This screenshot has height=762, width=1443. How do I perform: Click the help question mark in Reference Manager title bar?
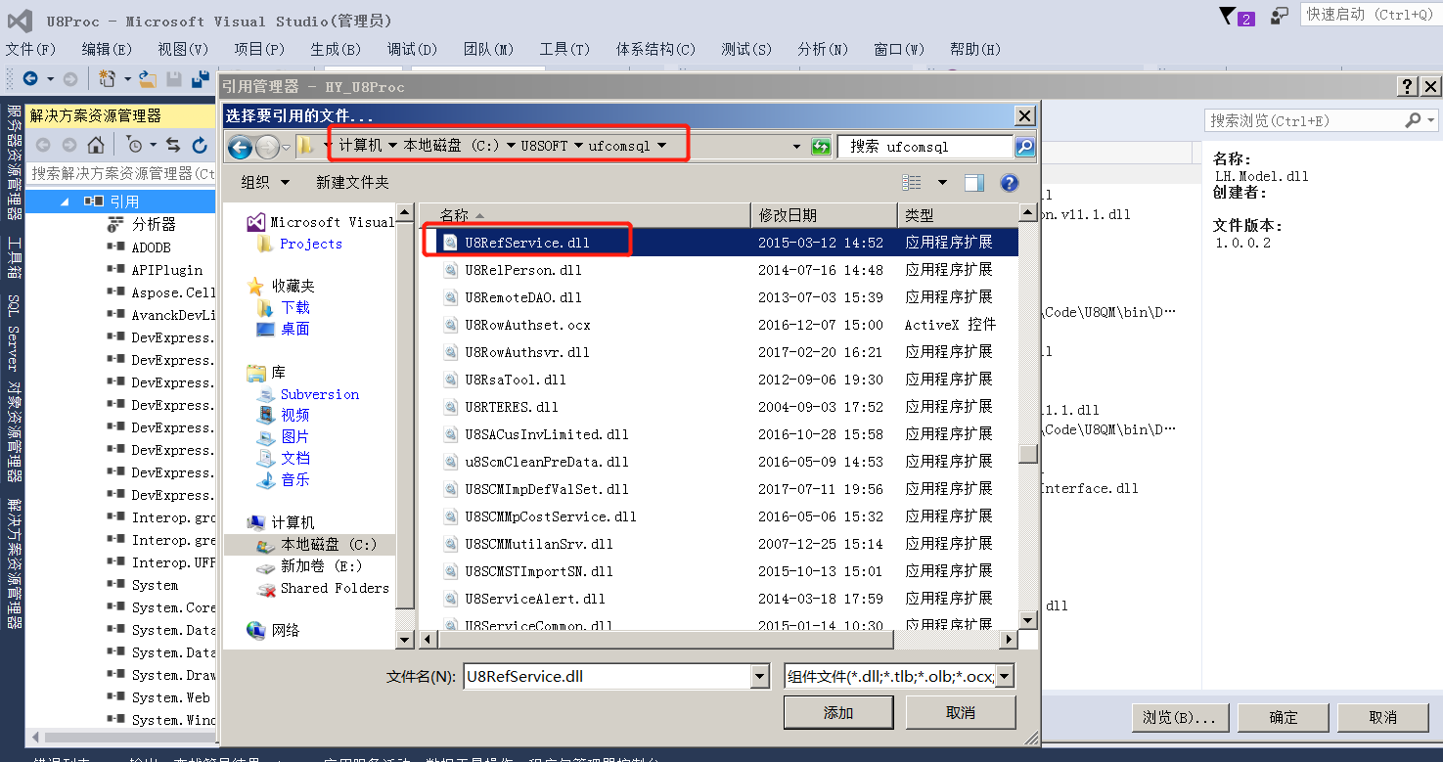(x=1407, y=87)
